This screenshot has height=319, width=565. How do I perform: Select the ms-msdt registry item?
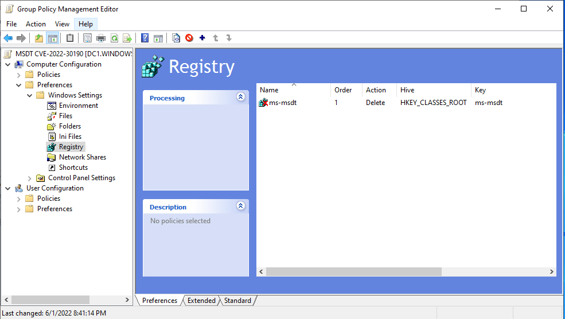pos(282,103)
